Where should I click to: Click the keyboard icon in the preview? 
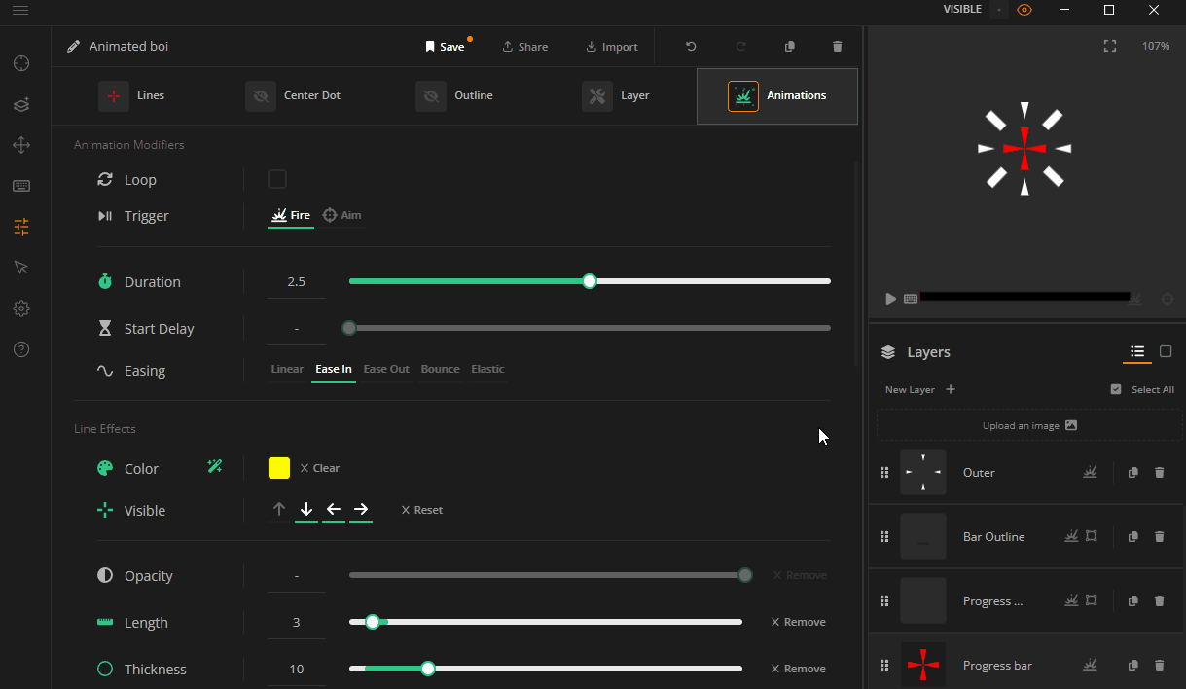click(911, 299)
